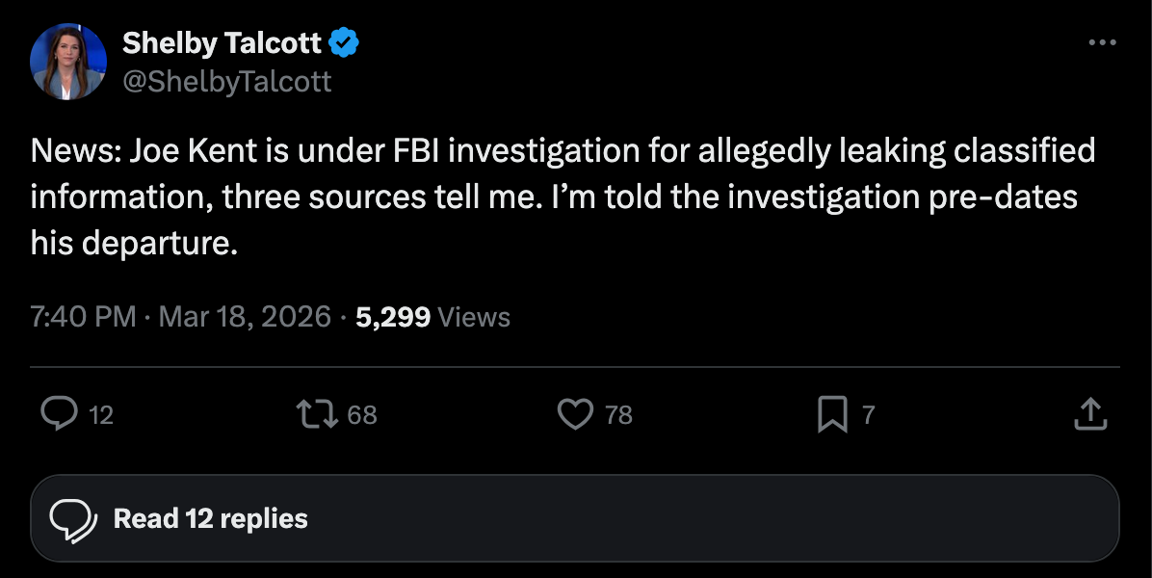Open the three-dot more options menu
This screenshot has height=578, width=1152.
pyautogui.click(x=1102, y=43)
